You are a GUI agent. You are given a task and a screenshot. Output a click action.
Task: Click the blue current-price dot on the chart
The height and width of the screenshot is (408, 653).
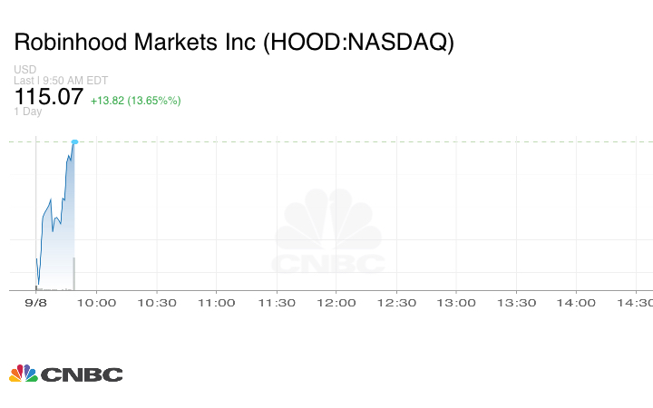coord(74,141)
